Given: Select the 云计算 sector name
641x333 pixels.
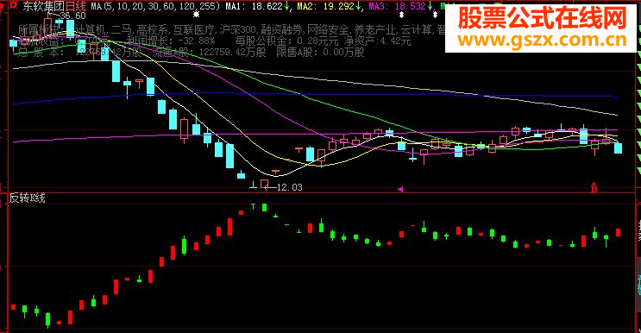Looking at the screenshot, I should pyautogui.click(x=417, y=29).
